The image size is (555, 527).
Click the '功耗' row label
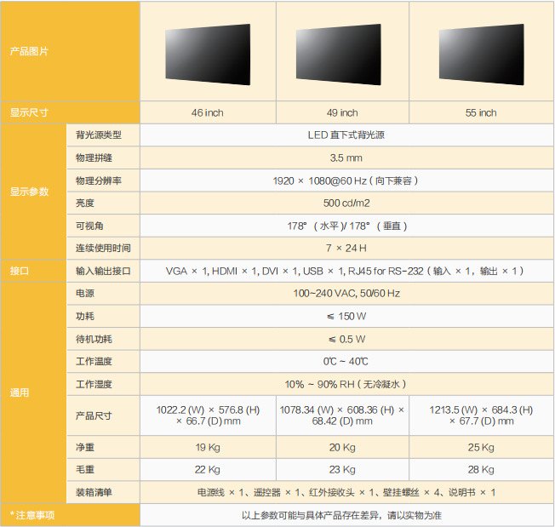tap(103, 316)
